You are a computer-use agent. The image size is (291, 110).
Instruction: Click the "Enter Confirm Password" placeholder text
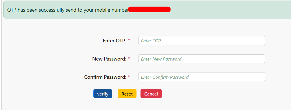pos(164,77)
